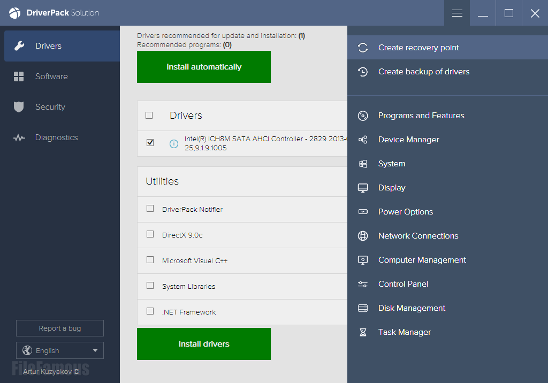Select Create backup of drivers
Screen dimensions: 548x383
[x=448, y=72]
